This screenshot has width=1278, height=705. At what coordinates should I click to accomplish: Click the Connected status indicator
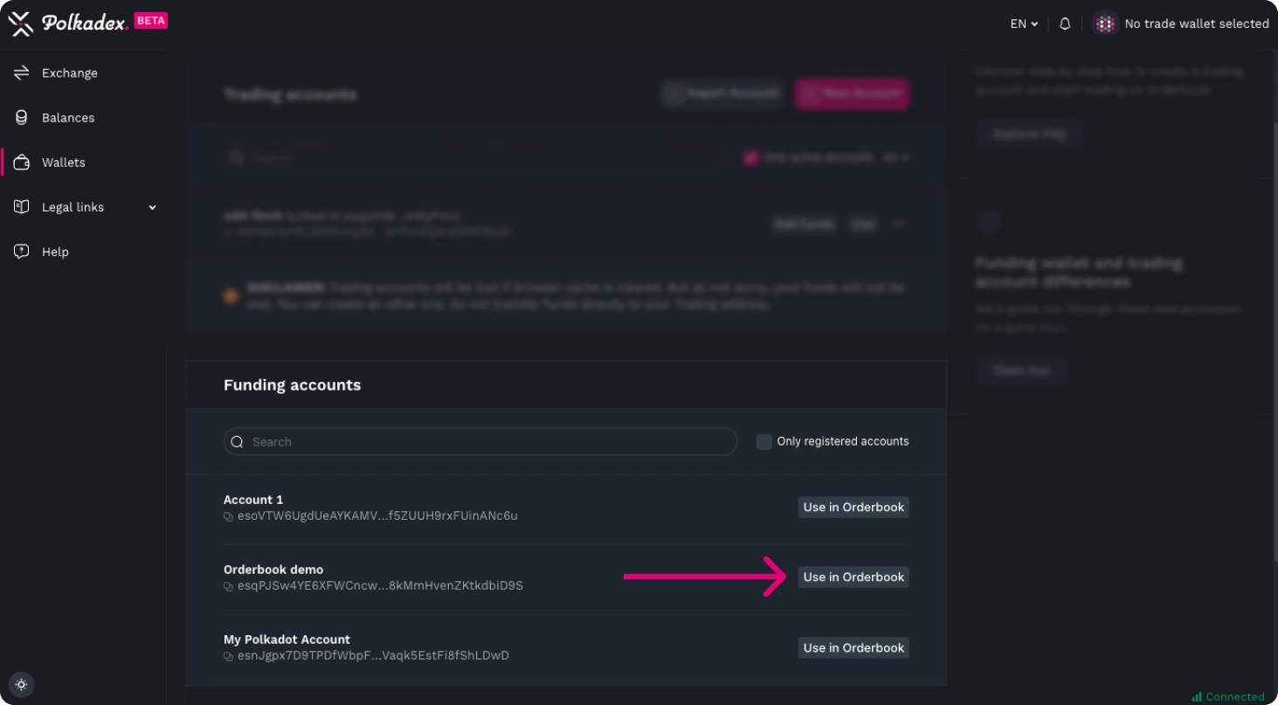click(x=1227, y=696)
